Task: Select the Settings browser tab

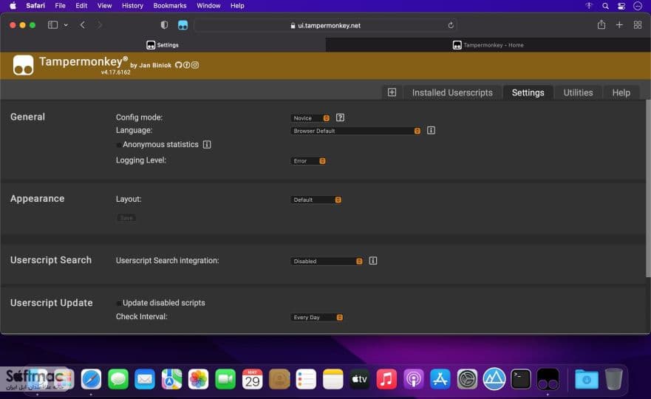Action: [x=163, y=45]
